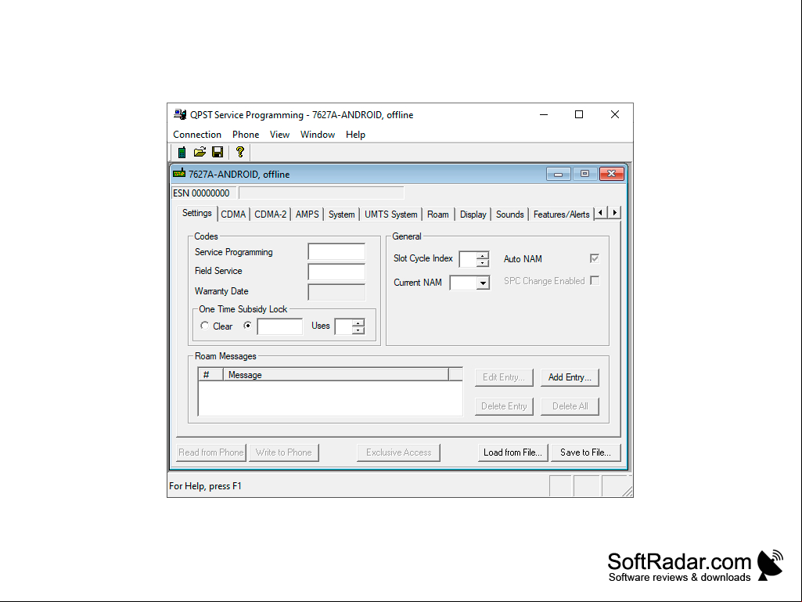Switch to the UMTS System tab

click(x=390, y=214)
